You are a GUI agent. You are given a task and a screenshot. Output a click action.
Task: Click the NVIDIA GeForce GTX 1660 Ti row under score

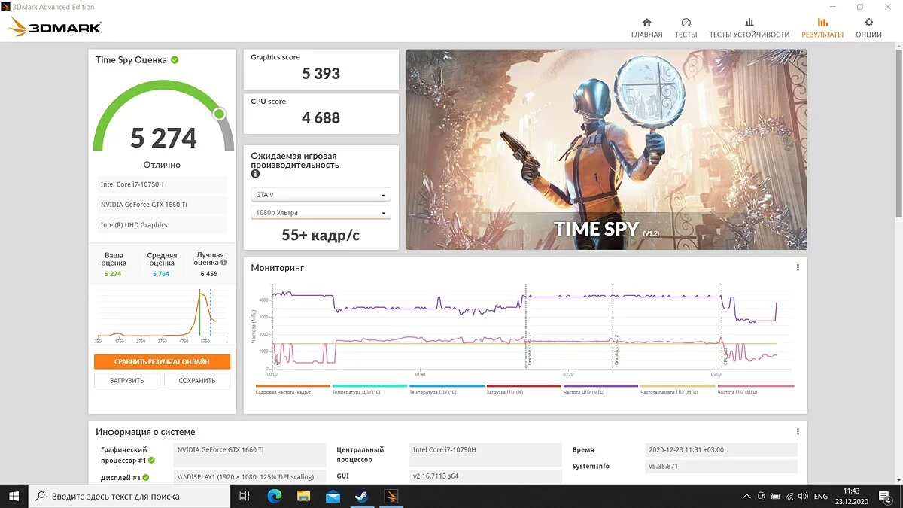[162, 205]
